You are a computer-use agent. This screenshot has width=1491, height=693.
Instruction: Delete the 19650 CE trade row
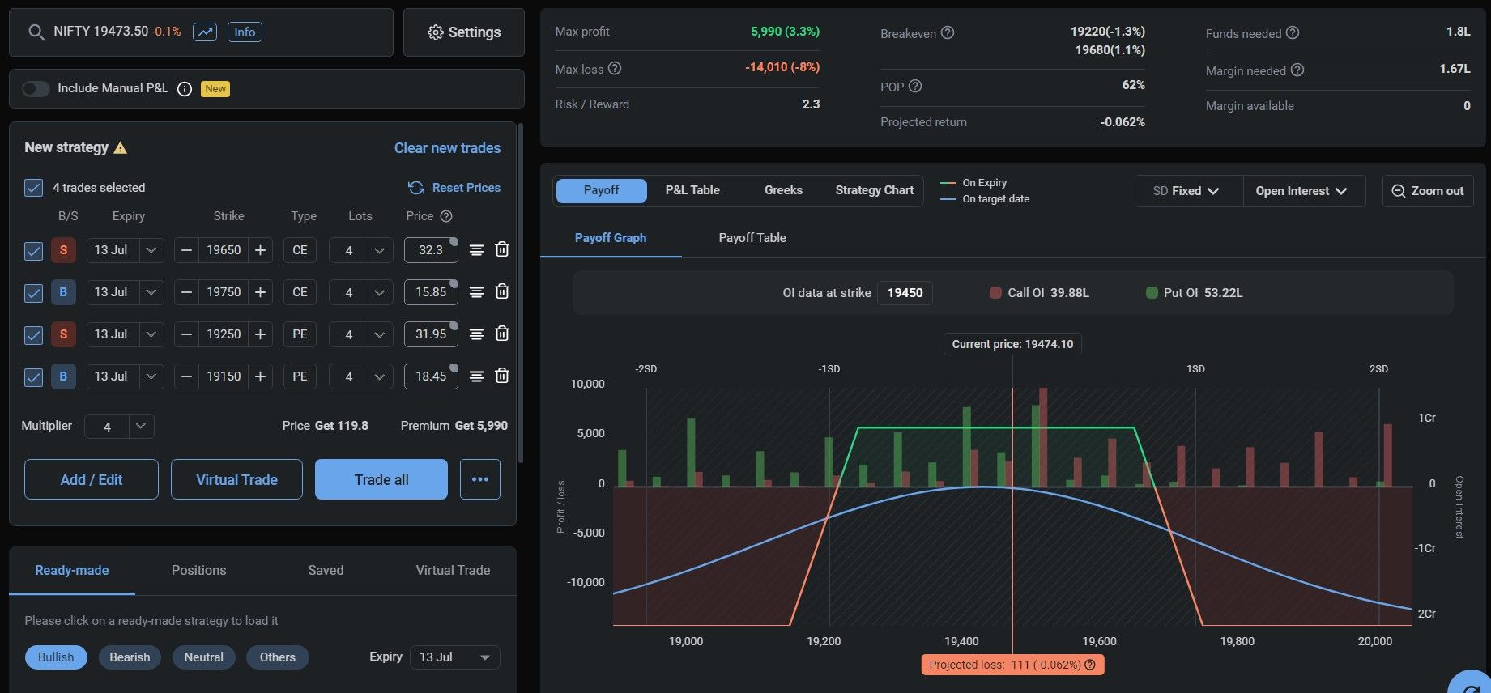coord(502,249)
